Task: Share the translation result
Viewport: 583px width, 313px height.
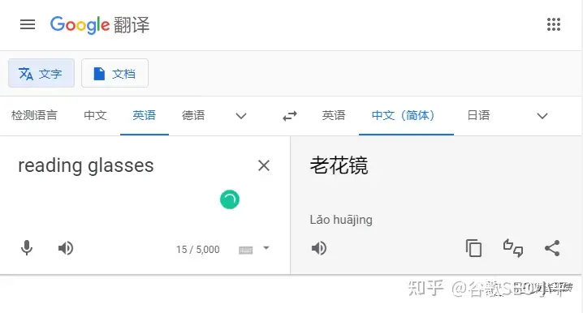Action: 552,248
